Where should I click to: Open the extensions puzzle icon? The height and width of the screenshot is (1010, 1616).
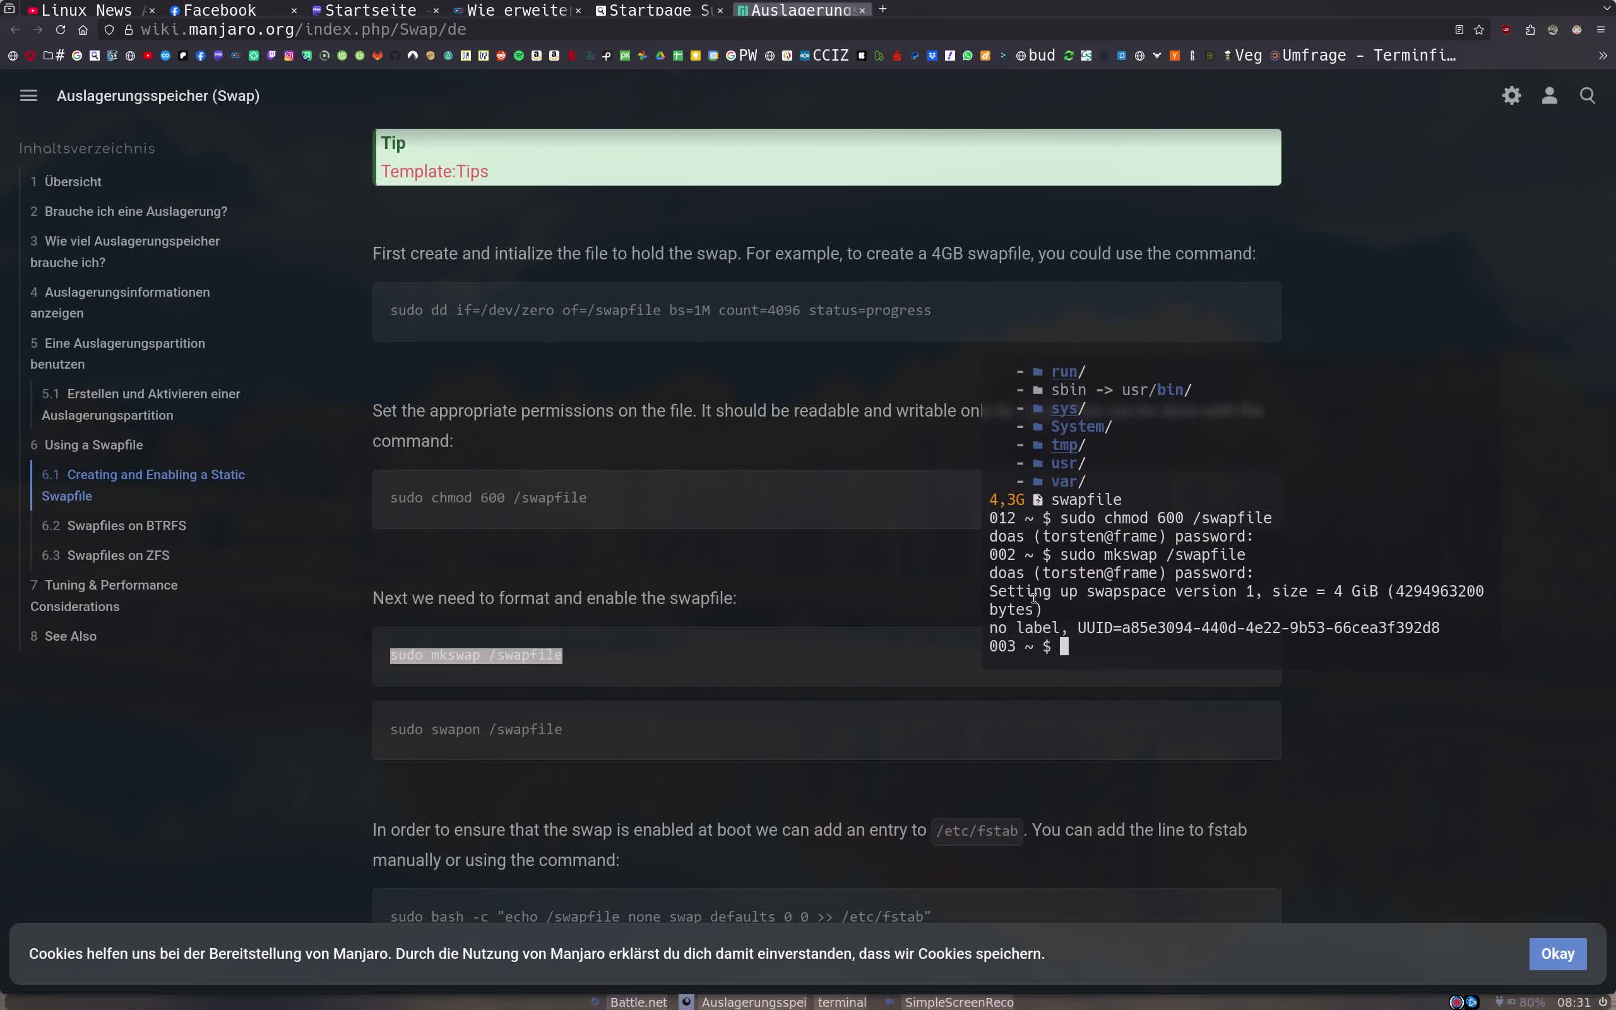click(x=1530, y=30)
